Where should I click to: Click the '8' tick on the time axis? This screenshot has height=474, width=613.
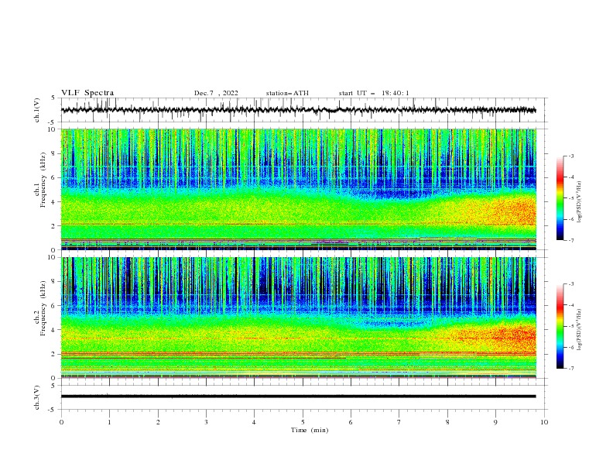click(447, 422)
